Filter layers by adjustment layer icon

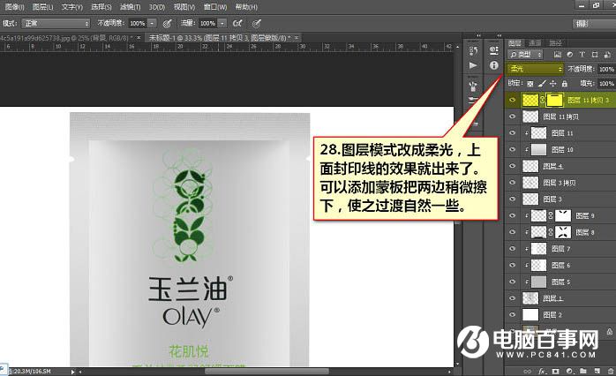(x=569, y=55)
